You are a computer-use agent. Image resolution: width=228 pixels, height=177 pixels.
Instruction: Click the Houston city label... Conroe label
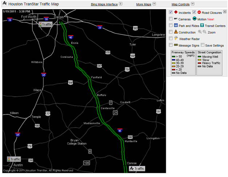pyautogui.click(x=132, y=163)
